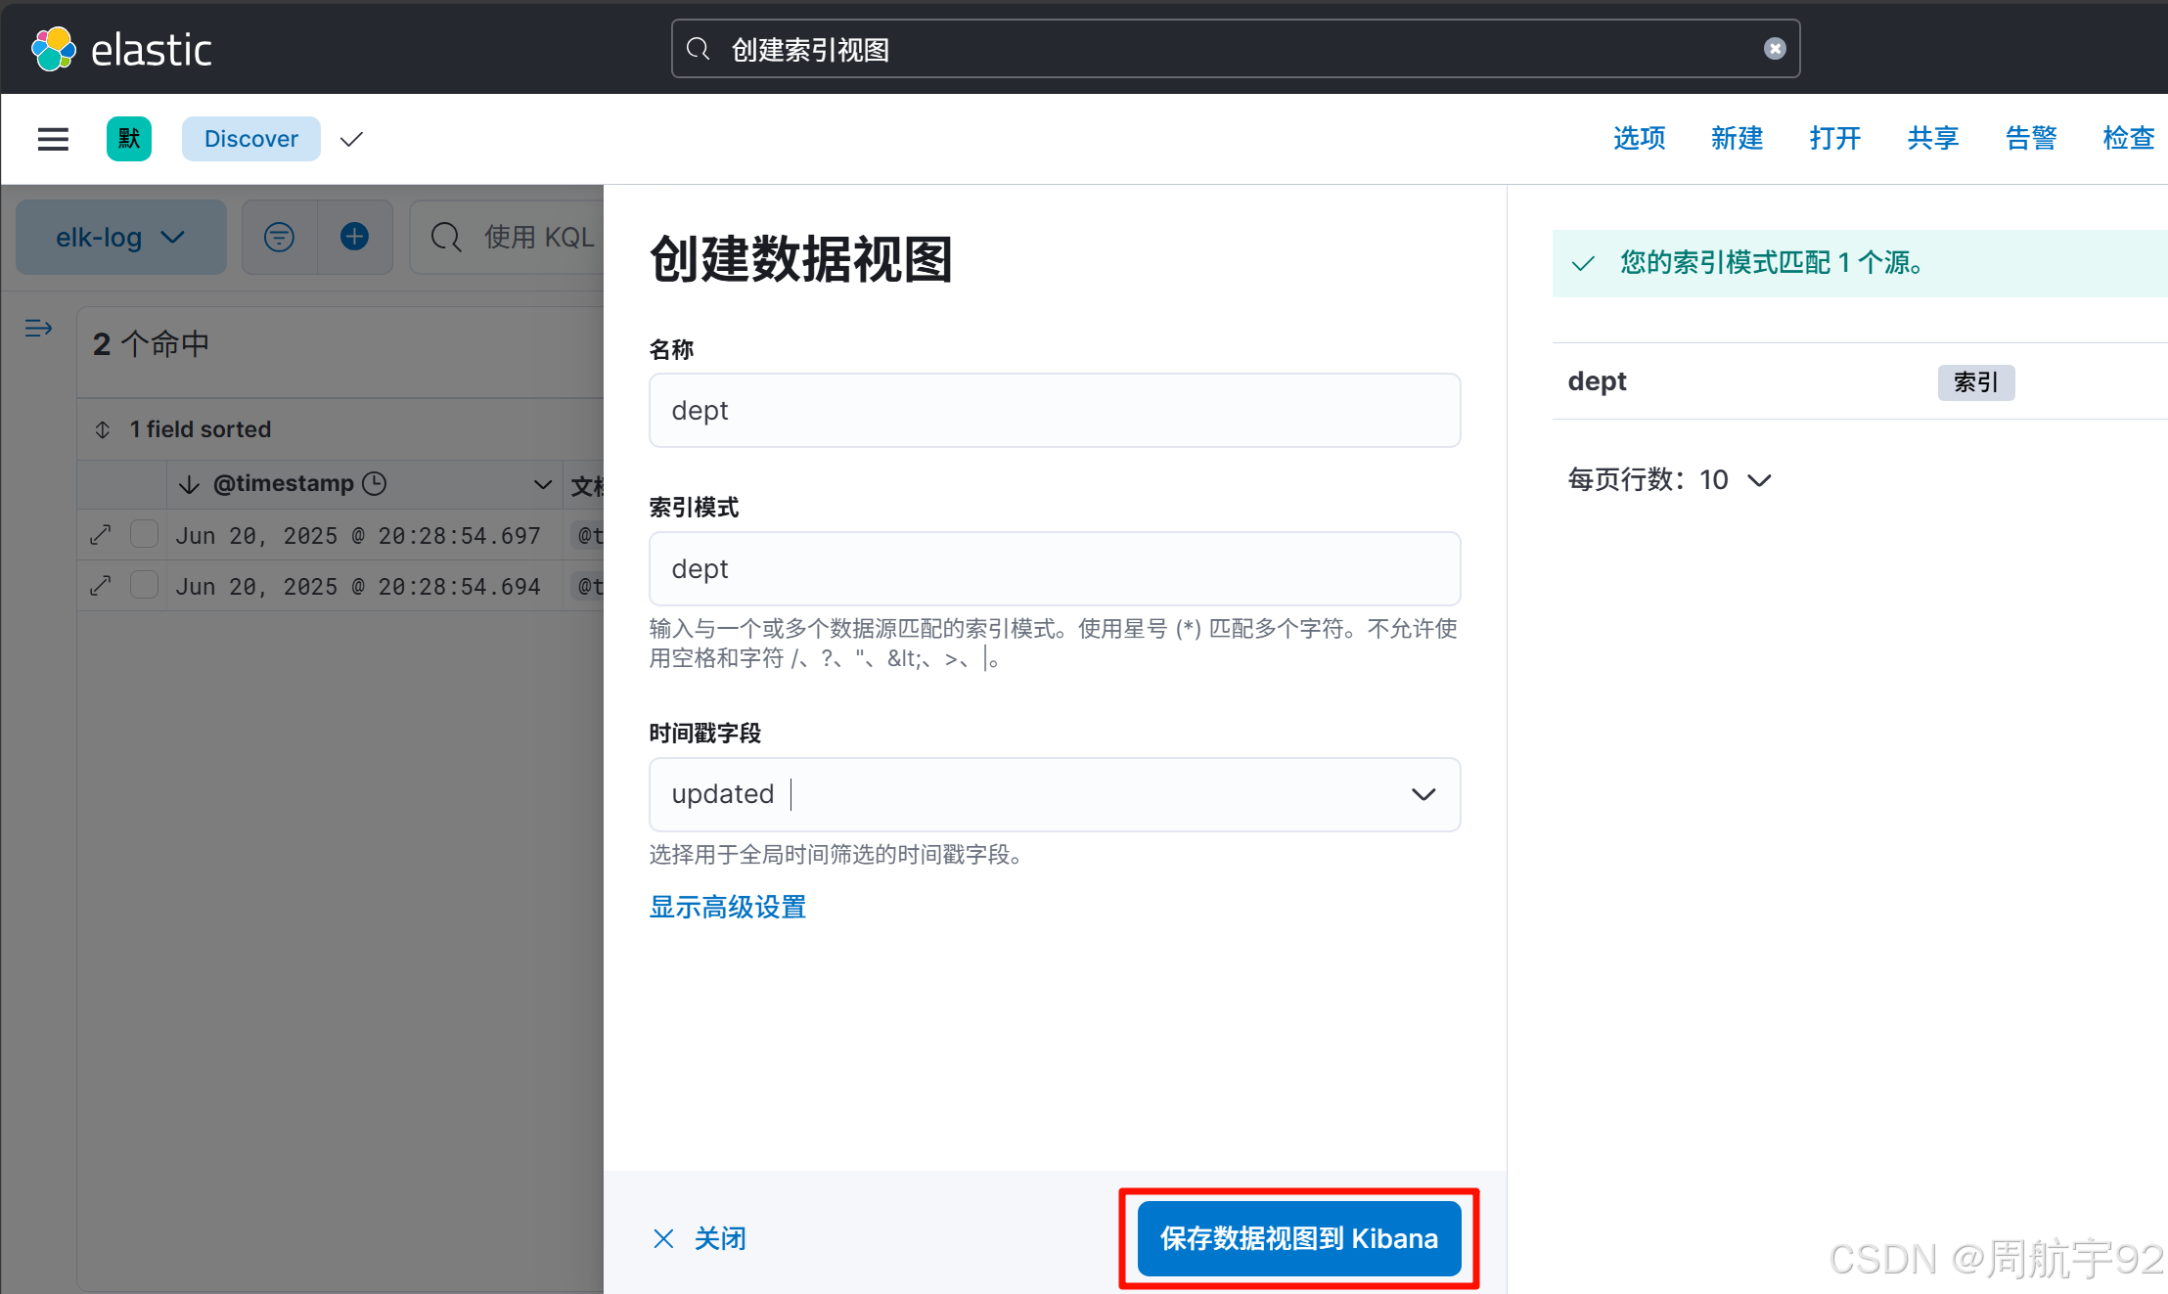
Task: Close the create data view flyout
Action: click(x=700, y=1238)
